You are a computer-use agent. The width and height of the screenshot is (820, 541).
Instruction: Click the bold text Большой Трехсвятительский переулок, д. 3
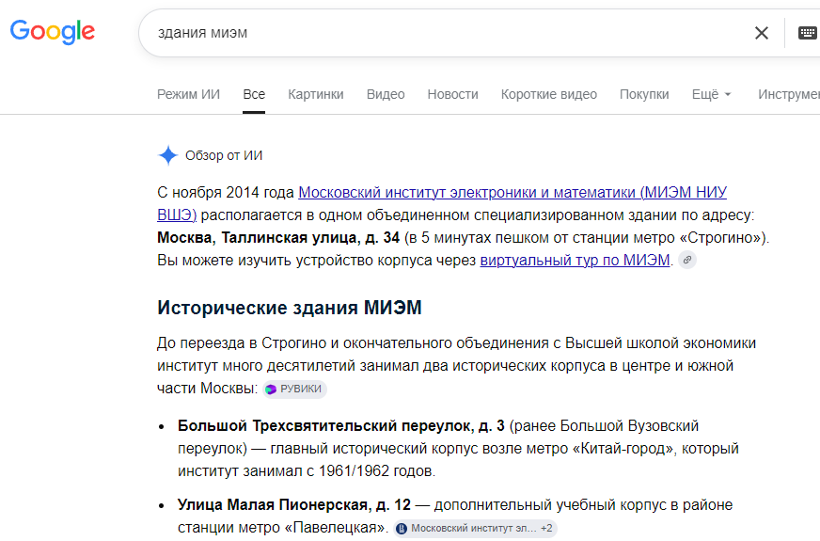click(341, 426)
